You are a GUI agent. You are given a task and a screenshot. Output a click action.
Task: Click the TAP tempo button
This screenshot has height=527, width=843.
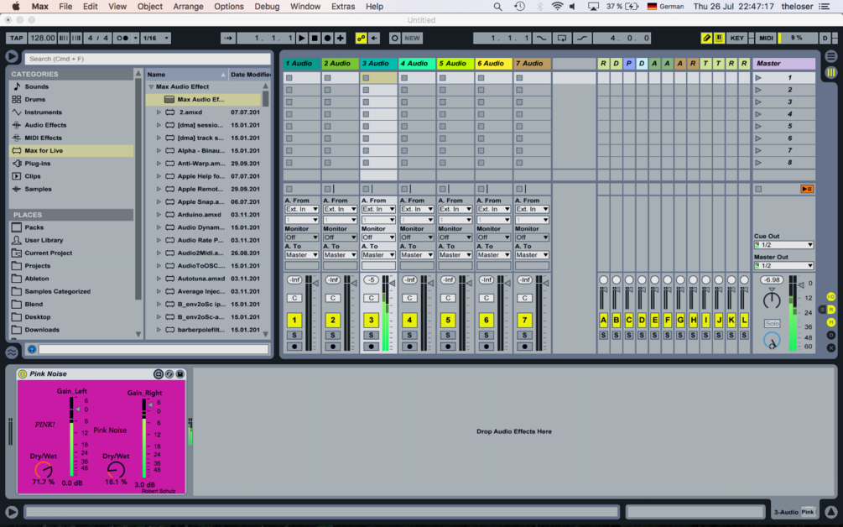17,38
